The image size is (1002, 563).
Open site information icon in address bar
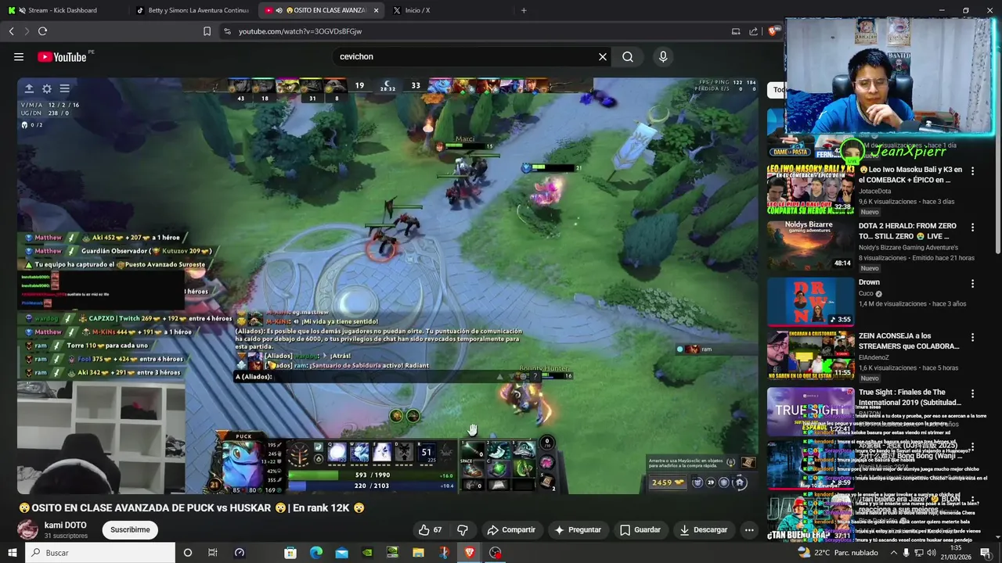[x=227, y=31]
